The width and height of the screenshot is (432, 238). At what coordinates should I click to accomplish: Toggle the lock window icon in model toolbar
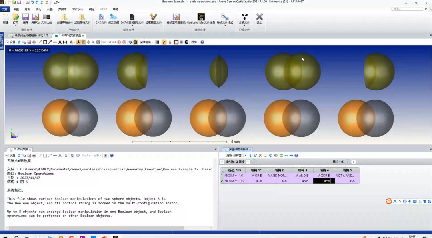[170, 42]
